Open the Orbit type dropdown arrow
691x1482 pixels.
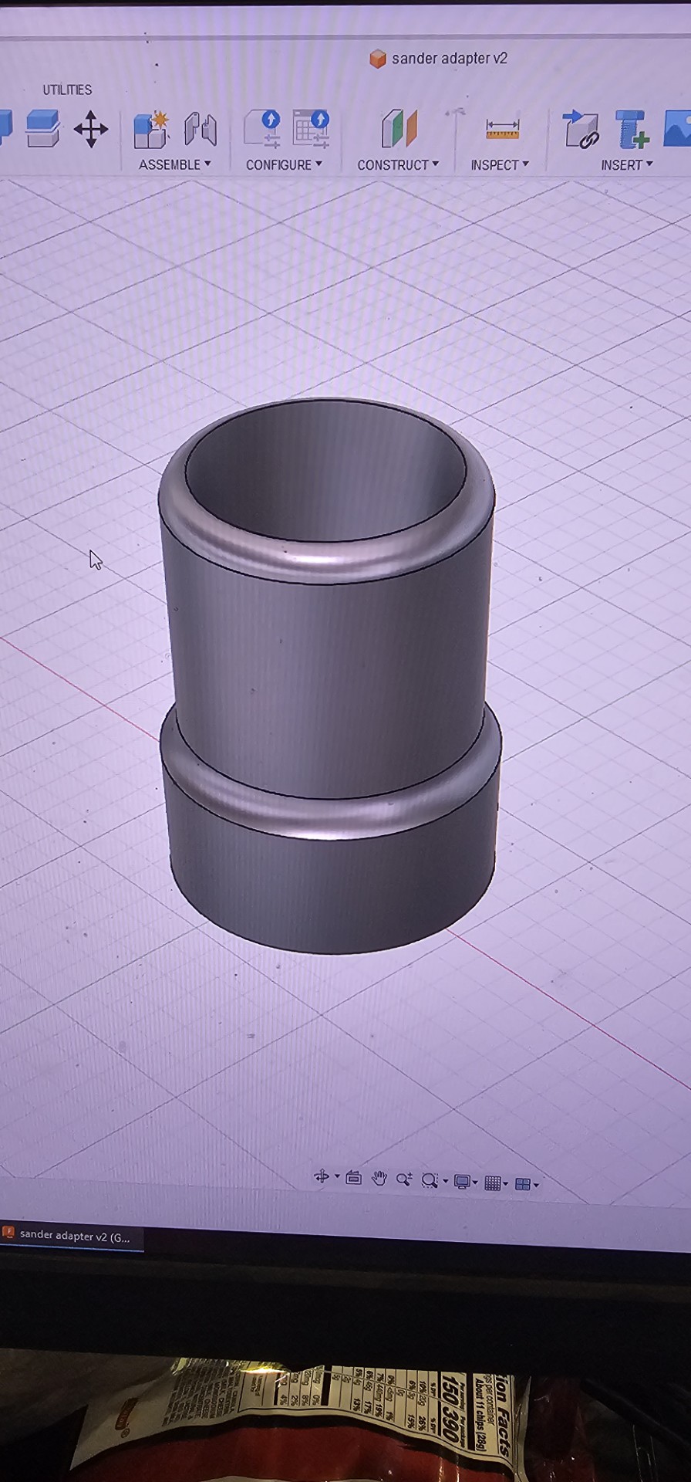[x=337, y=1177]
